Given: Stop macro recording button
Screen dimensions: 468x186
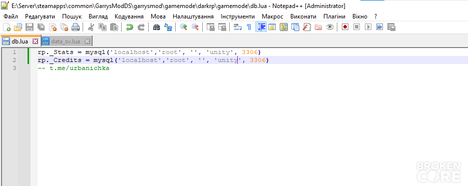Looking at the screenshot, I should pyautogui.click(x=357, y=27).
